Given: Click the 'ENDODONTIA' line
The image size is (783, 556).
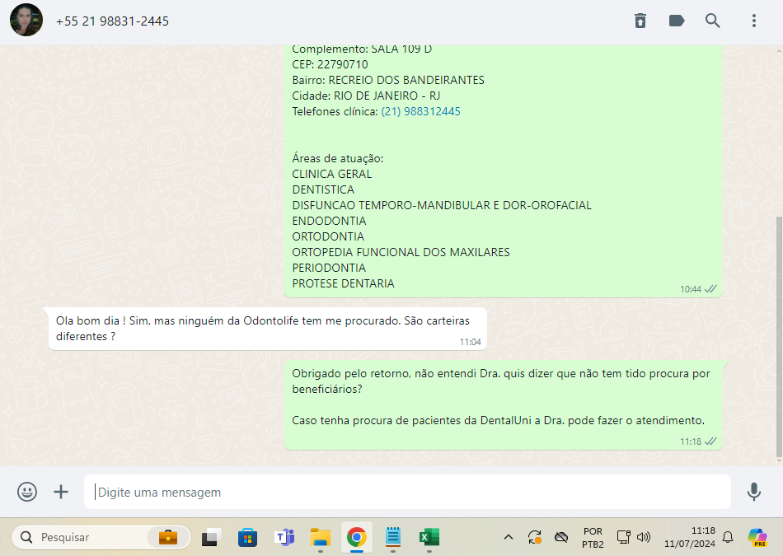Looking at the screenshot, I should tap(329, 221).
